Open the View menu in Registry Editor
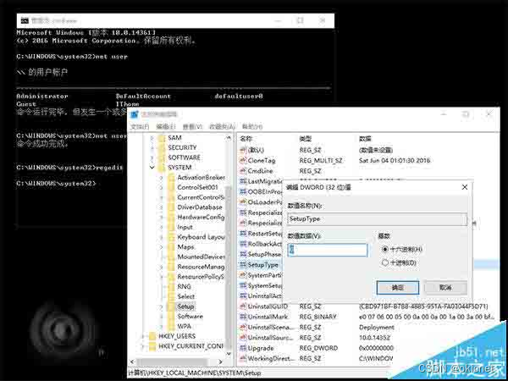508x381 pixels. point(192,126)
